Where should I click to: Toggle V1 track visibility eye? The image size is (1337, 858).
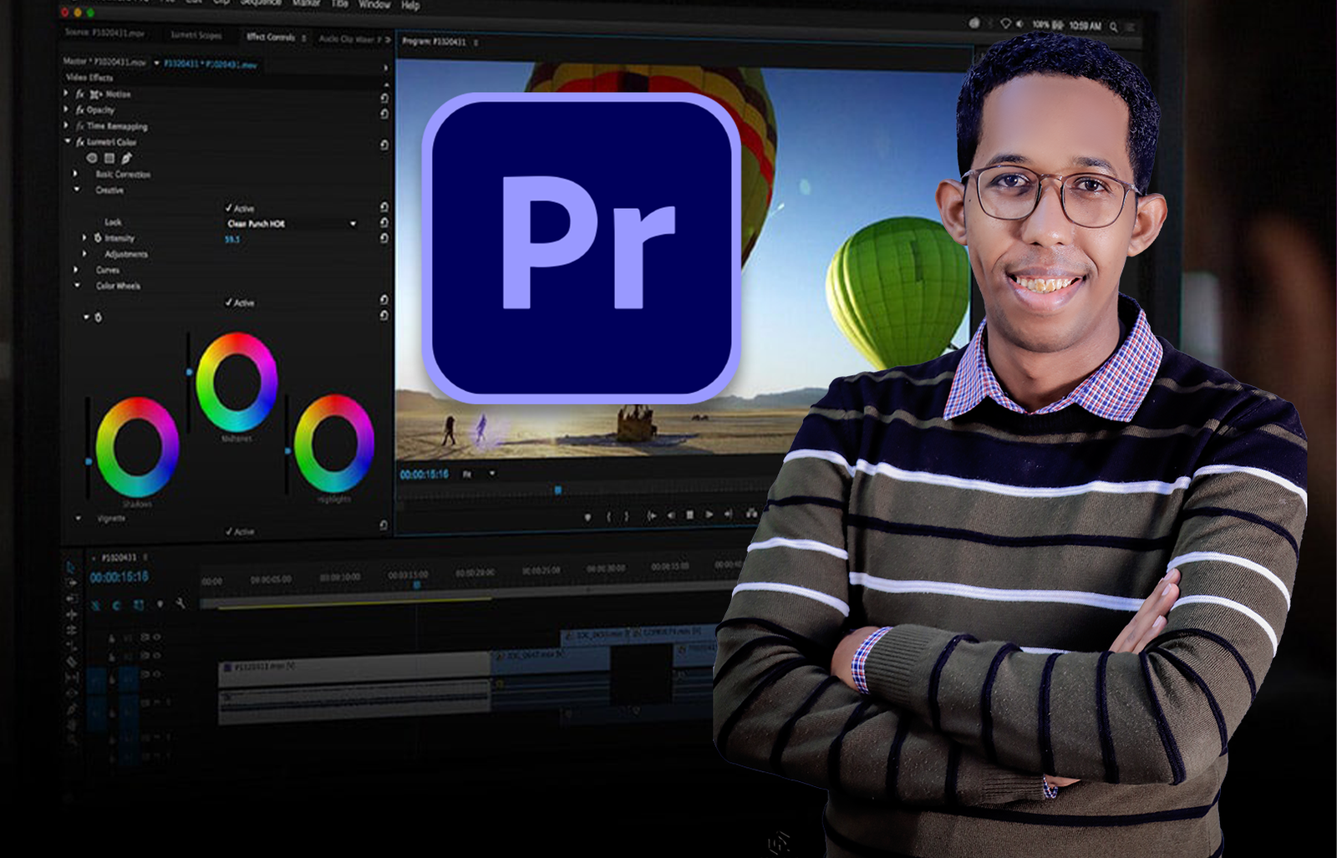click(156, 673)
